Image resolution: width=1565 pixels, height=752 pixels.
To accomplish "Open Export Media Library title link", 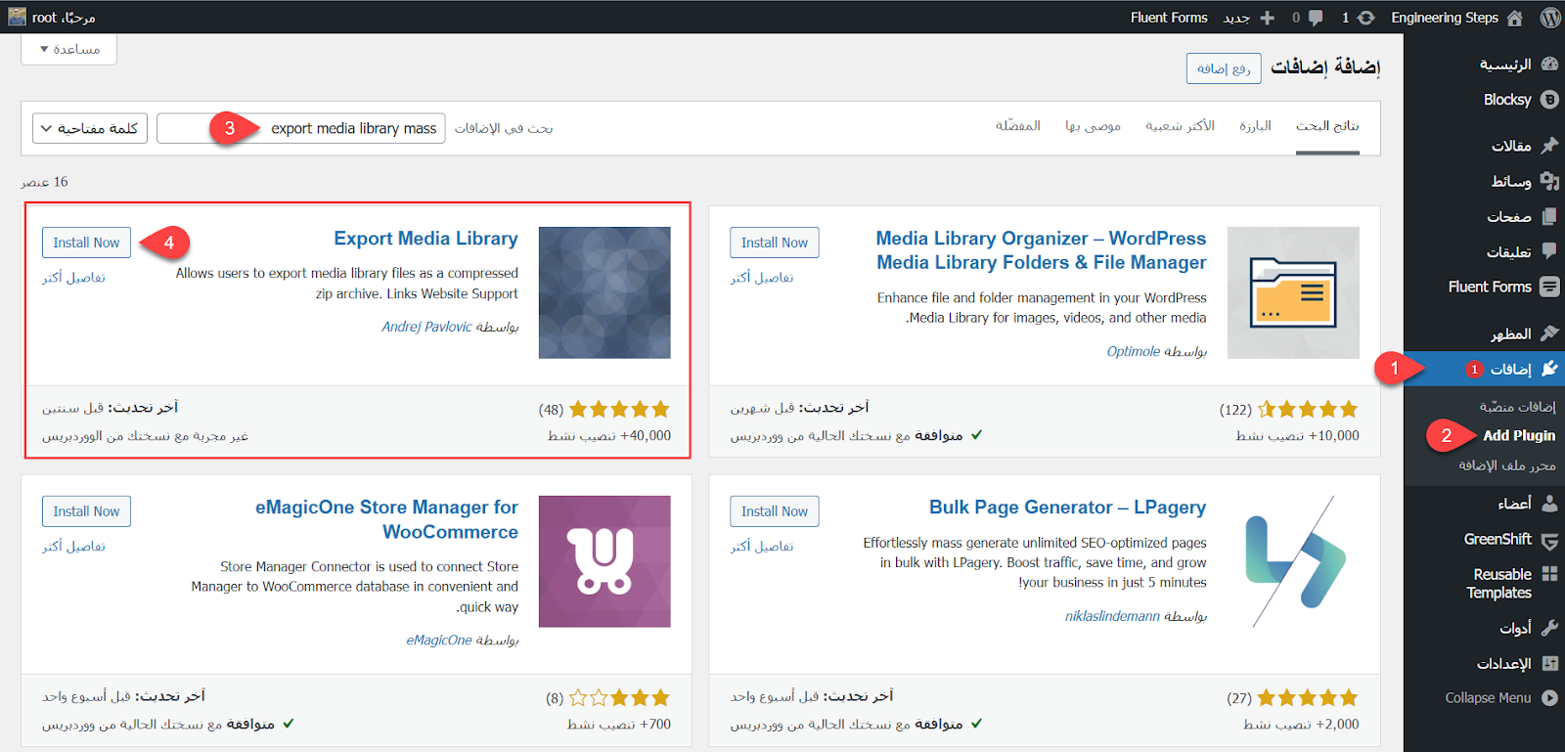I will (x=425, y=239).
